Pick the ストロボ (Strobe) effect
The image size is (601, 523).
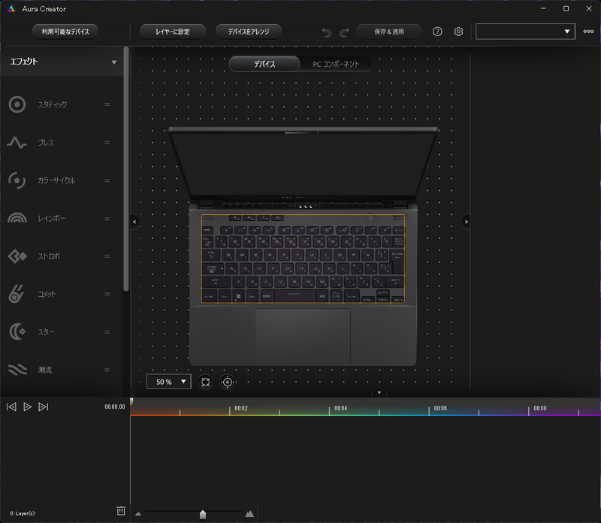[x=17, y=256]
